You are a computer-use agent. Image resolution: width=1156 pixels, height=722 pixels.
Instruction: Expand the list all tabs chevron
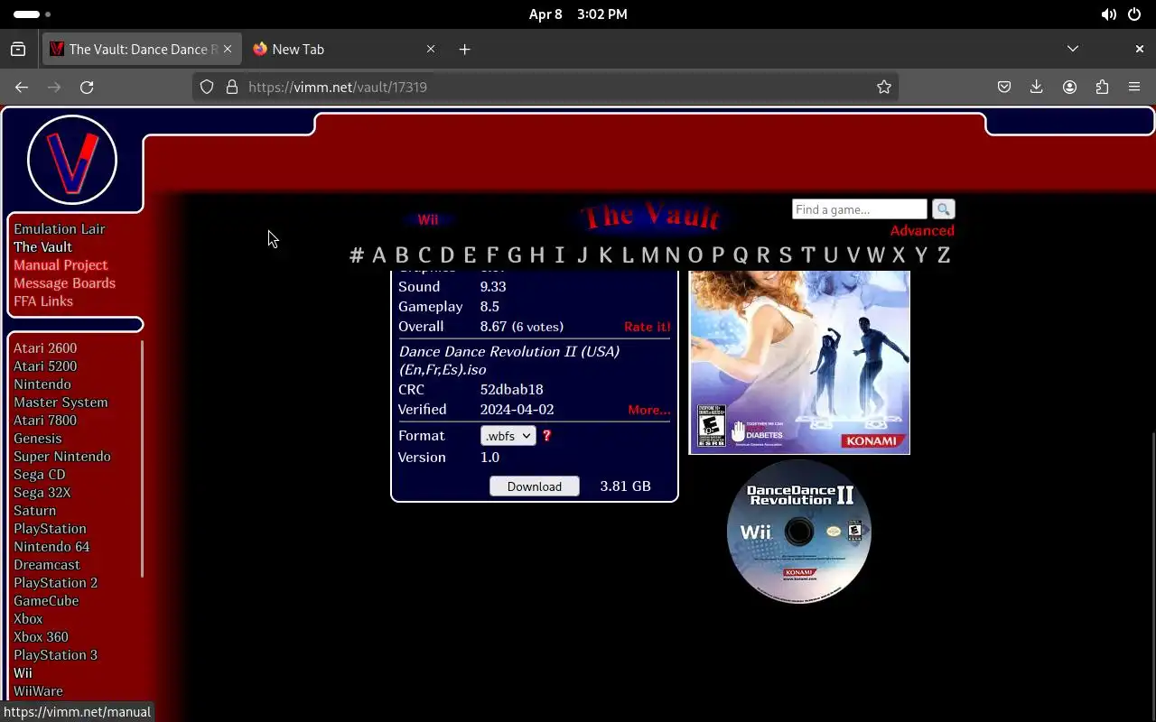(1072, 49)
